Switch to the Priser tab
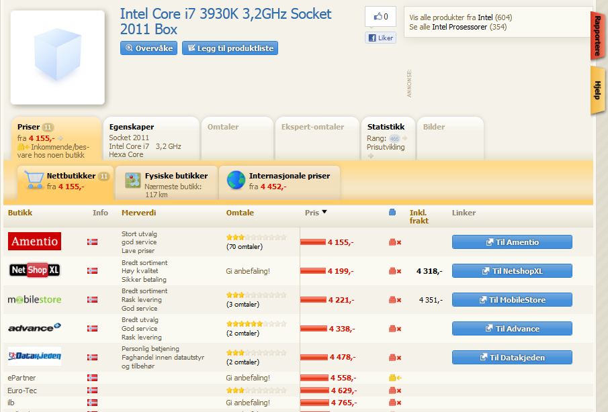This screenshot has height=412, width=608. pos(56,139)
